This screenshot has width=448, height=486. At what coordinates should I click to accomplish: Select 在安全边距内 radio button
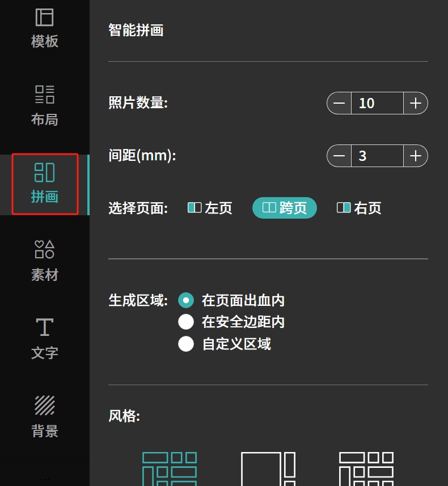[x=186, y=322]
